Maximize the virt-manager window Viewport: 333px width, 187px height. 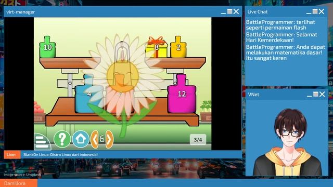230,11
